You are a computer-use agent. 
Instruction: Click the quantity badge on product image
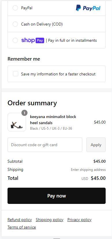(25, 113)
